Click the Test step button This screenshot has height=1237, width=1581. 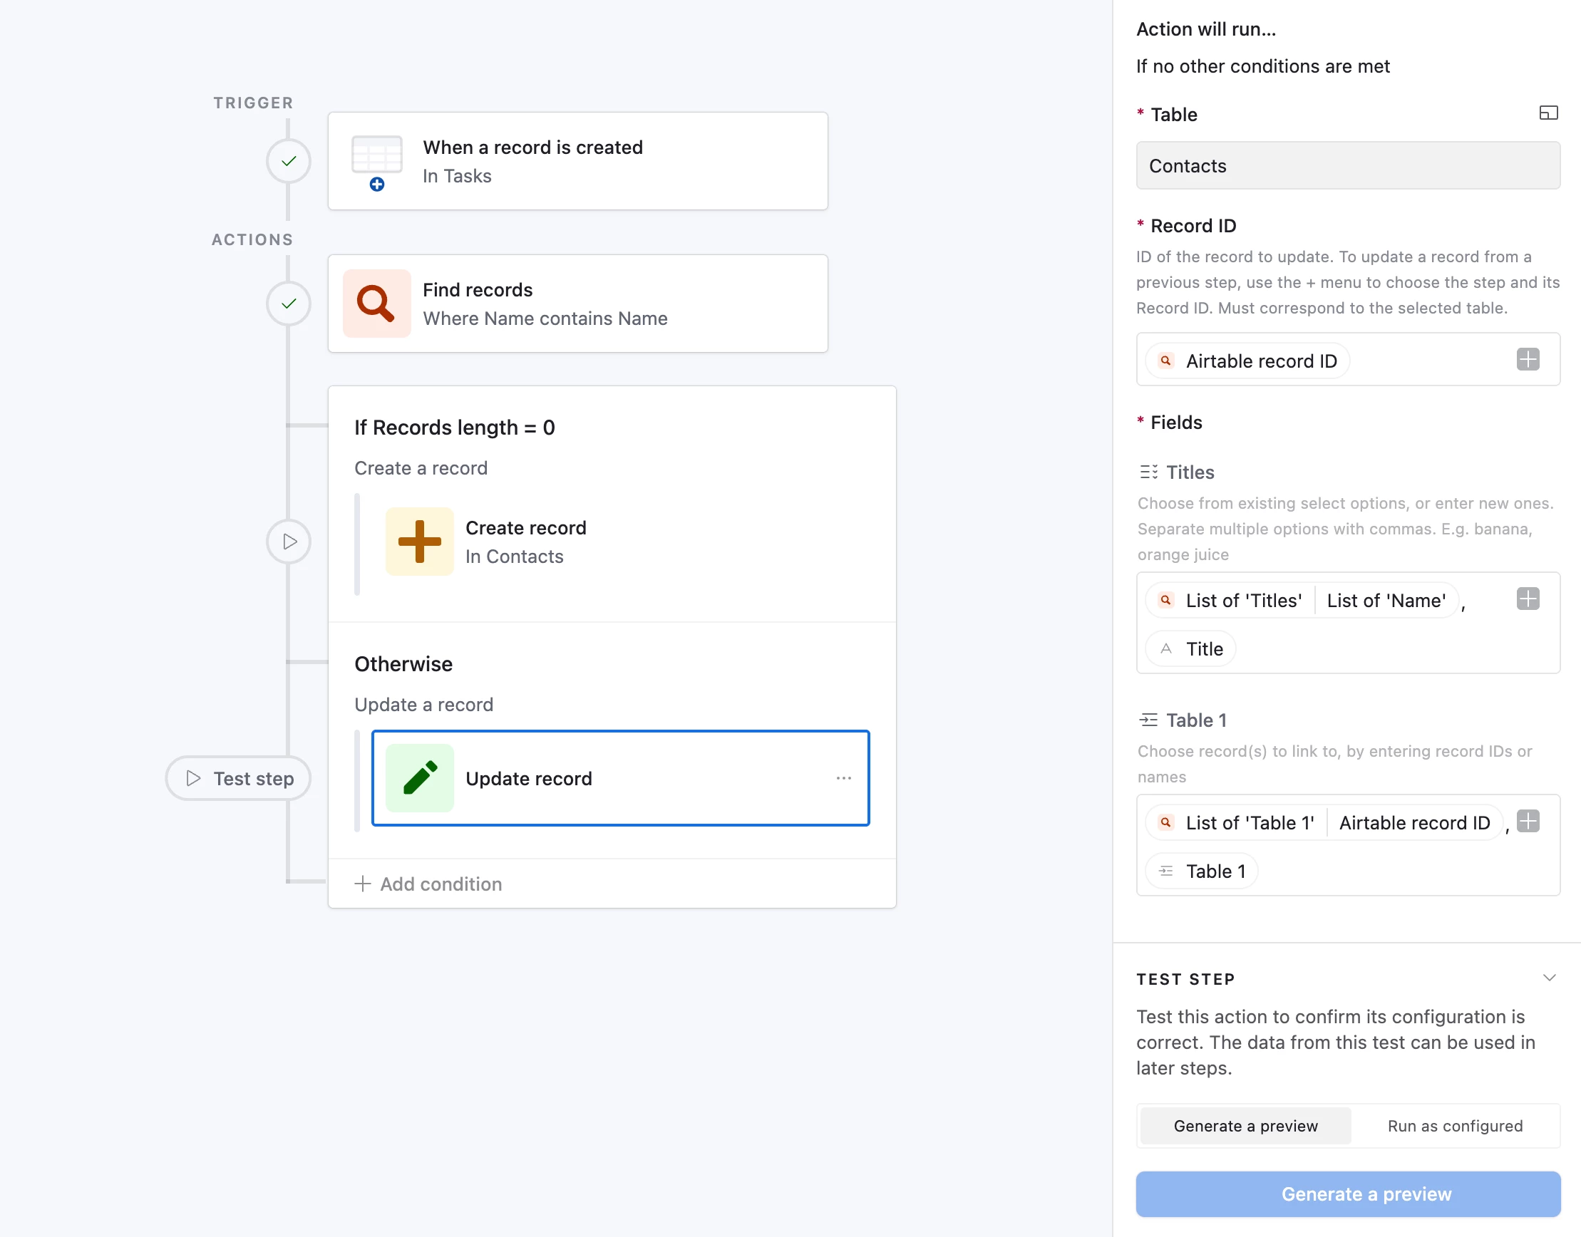238,778
